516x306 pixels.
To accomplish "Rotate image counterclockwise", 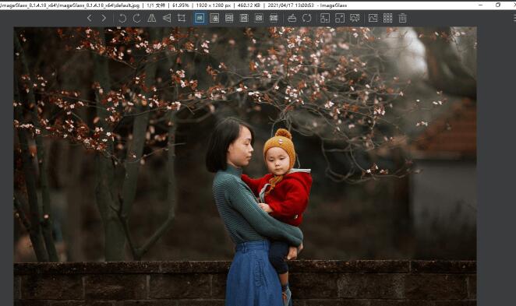I will click(122, 18).
